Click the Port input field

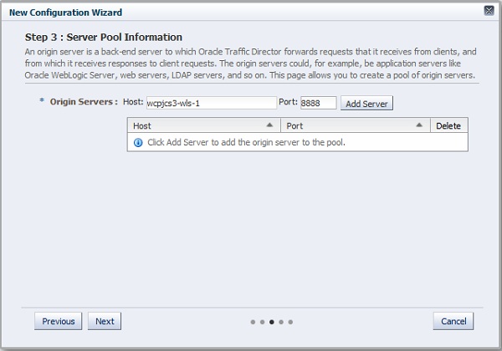[319, 103]
